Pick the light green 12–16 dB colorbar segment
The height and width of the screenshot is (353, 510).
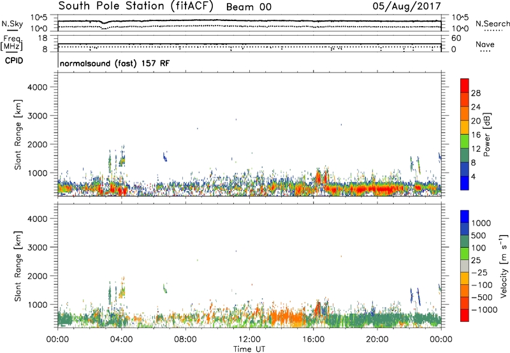pos(465,141)
